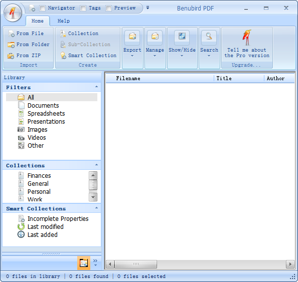Click the Benubird application logo button

tap(13, 13)
